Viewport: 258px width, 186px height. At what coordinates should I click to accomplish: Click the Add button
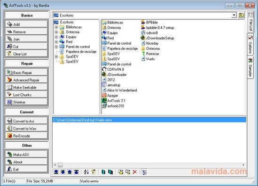tap(26, 24)
